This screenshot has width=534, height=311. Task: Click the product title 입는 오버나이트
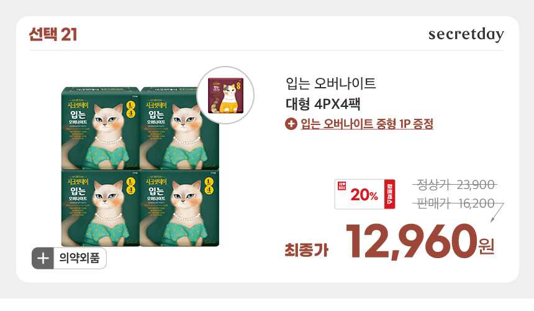(331, 83)
